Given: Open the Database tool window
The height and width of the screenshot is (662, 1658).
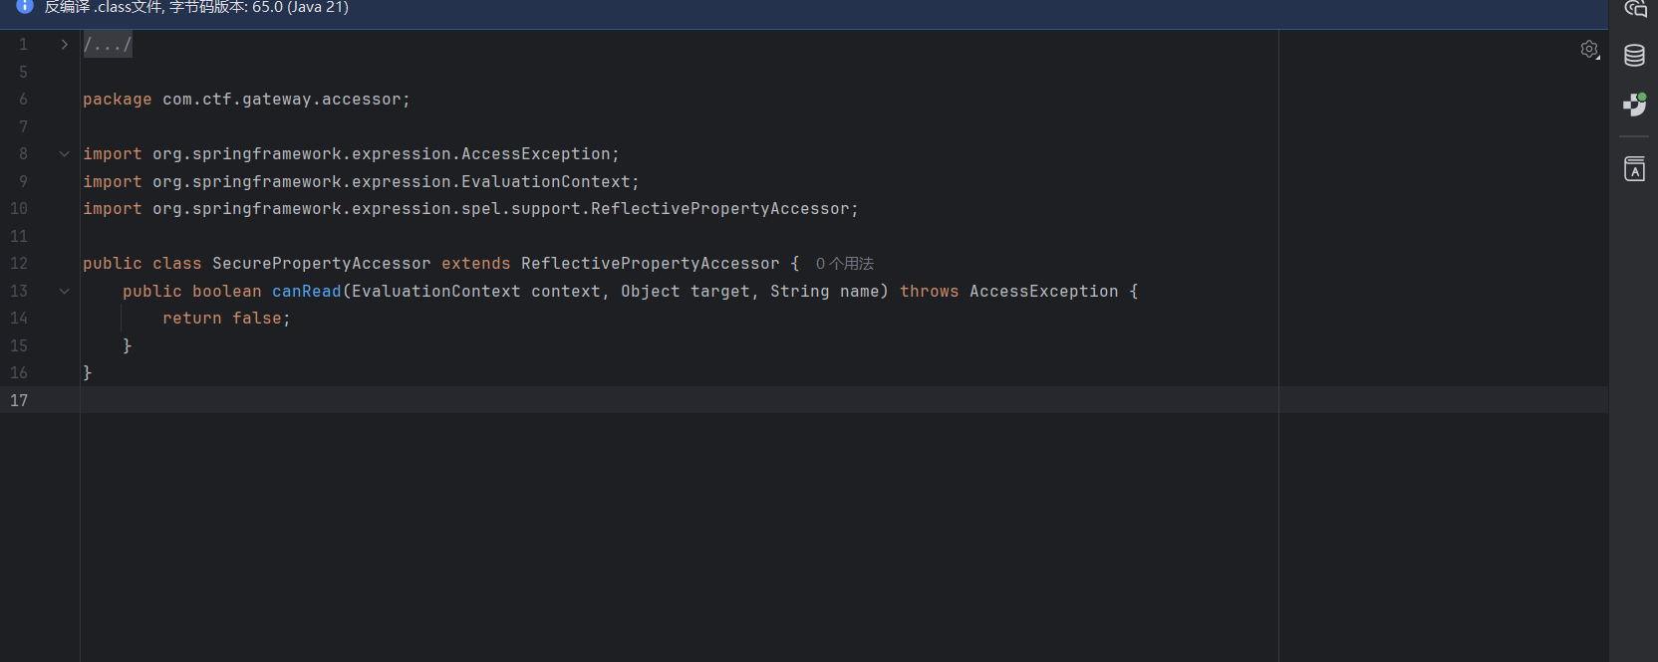Looking at the screenshot, I should pos(1634,56).
